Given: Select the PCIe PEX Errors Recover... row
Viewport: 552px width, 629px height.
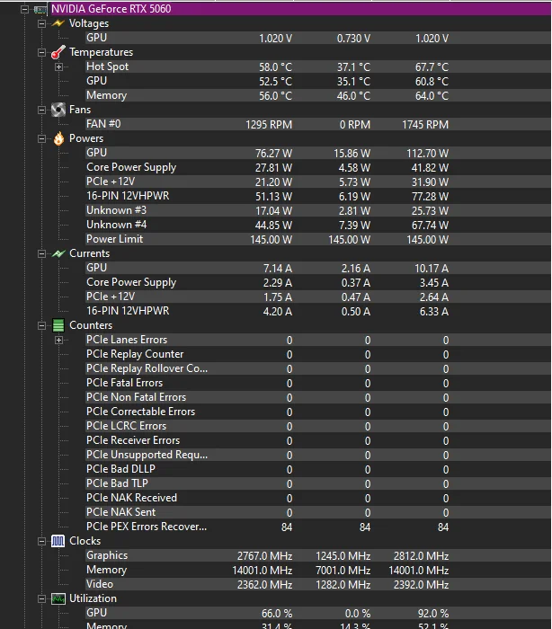Looking at the screenshot, I should coord(317,527).
